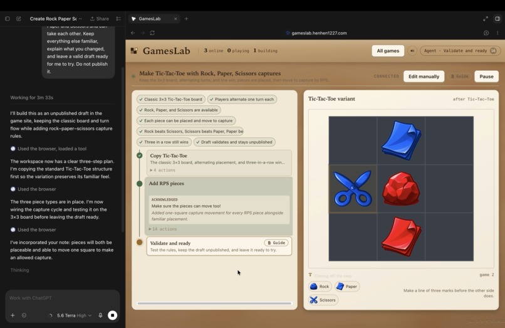The width and height of the screenshot is (505, 328).
Task: Open a new browser tab with plus
Action: (186, 19)
